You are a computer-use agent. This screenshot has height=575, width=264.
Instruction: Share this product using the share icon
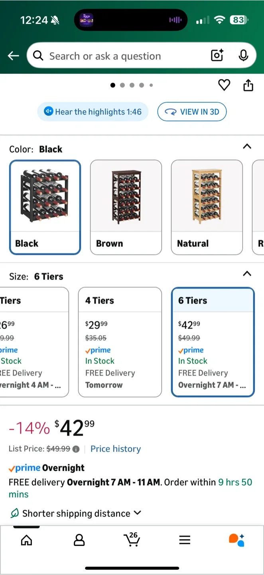[x=248, y=85]
